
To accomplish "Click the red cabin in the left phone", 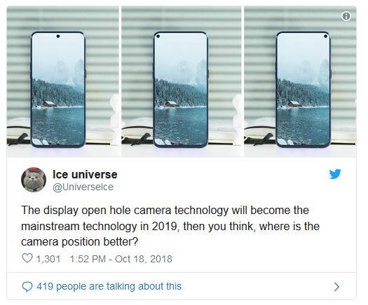I will point(49,104).
